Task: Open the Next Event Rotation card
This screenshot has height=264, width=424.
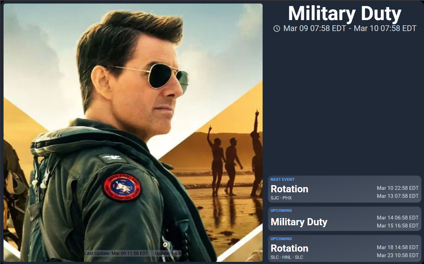Action: 345,189
